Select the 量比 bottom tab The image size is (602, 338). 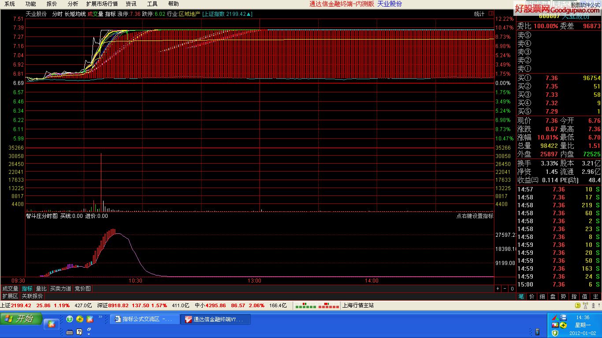pyautogui.click(x=41, y=289)
